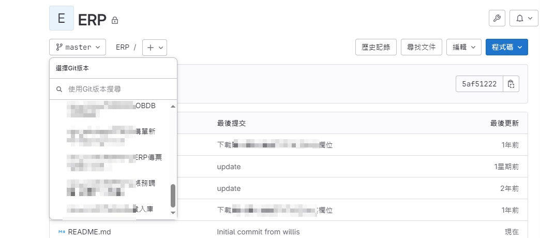
Task: Click the magnifier icon in branch search
Action: [59, 89]
